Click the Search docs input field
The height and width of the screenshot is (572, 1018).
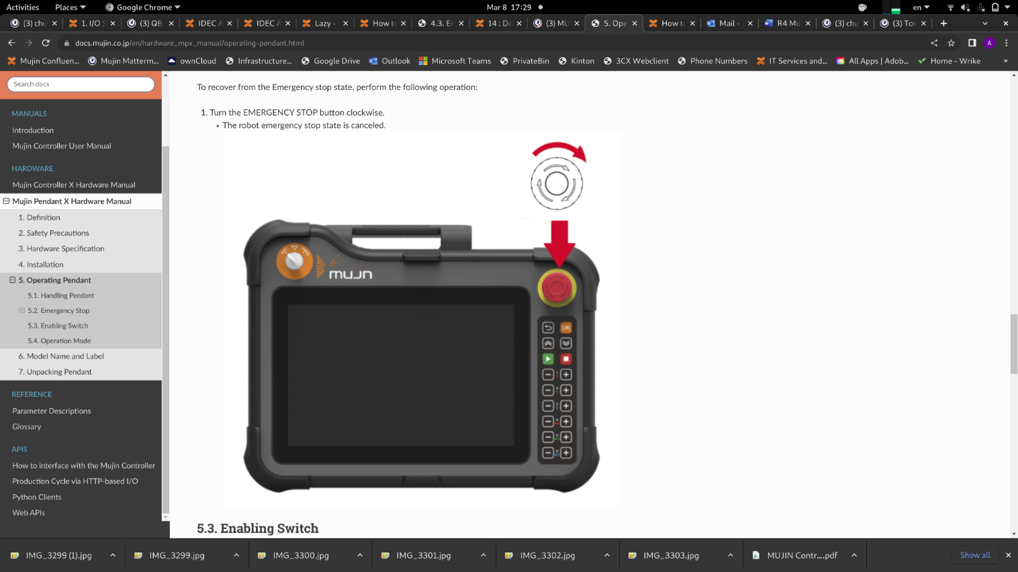click(x=81, y=84)
